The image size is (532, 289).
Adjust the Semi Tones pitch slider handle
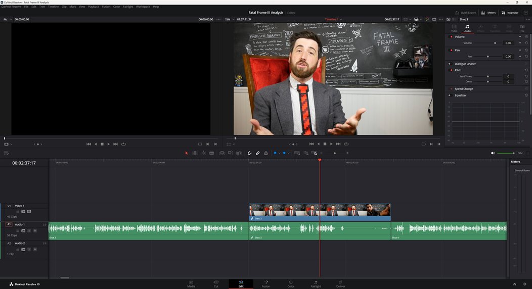click(x=487, y=77)
